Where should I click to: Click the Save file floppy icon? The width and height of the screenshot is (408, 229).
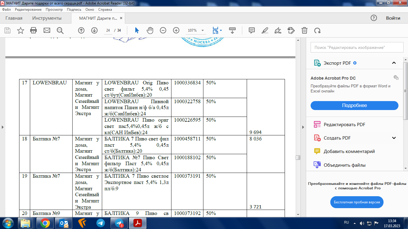[7, 30]
